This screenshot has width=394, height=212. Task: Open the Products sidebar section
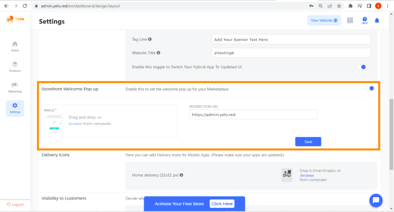tap(15, 67)
